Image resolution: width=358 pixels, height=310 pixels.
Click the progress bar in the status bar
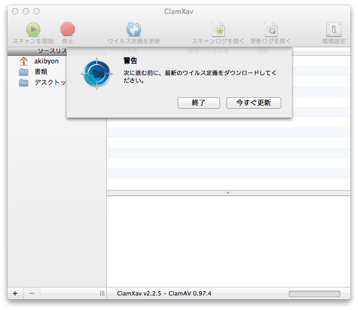[315, 294]
